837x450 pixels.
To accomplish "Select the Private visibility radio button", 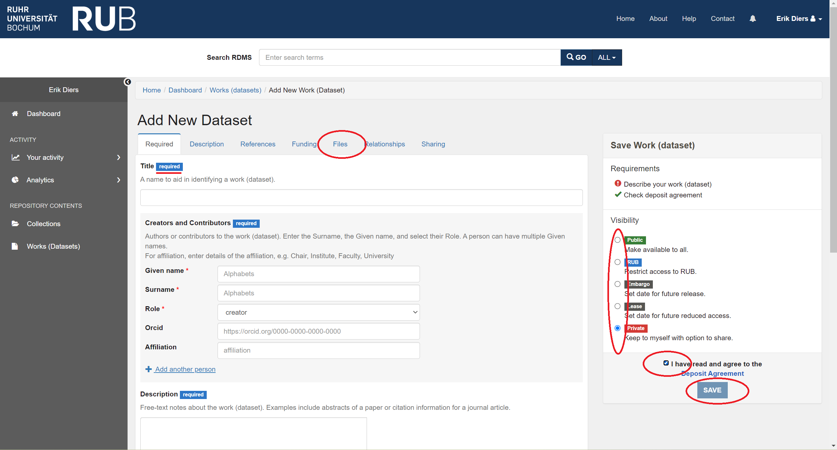I will click(618, 328).
